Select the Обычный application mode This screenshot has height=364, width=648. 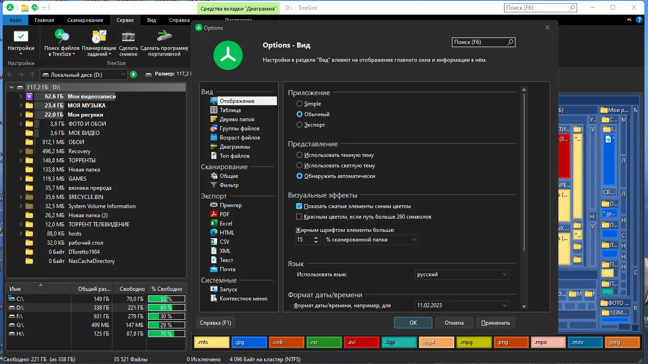300,114
